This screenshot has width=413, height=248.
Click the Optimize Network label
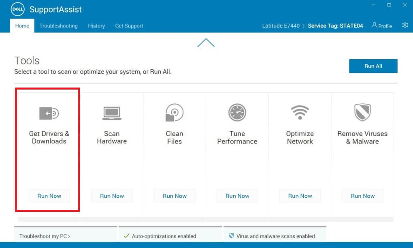pyautogui.click(x=300, y=137)
